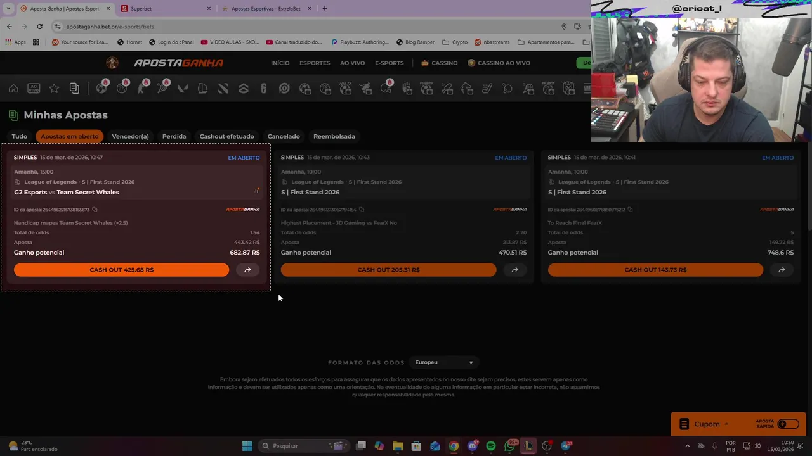Viewport: 812px width, 456px height.
Task: Select the Valorant game icon
Action: (183, 89)
